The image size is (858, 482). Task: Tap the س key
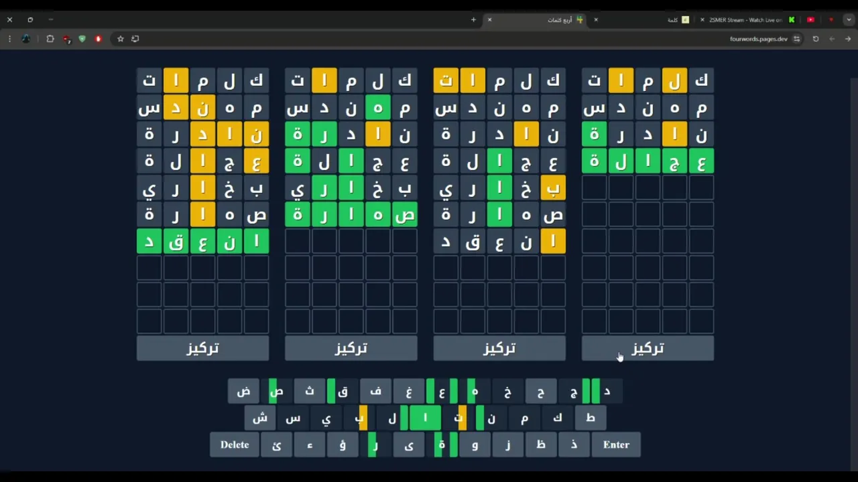tap(293, 418)
